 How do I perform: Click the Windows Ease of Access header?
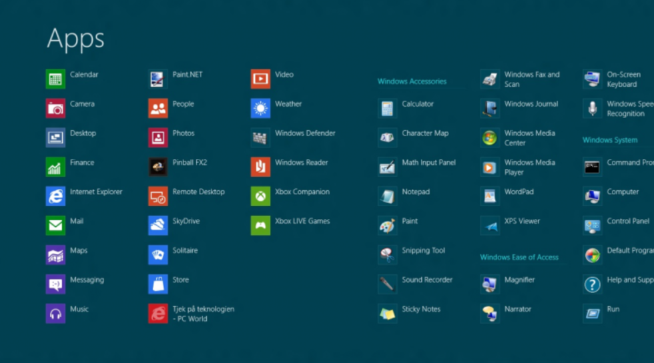[x=519, y=257]
